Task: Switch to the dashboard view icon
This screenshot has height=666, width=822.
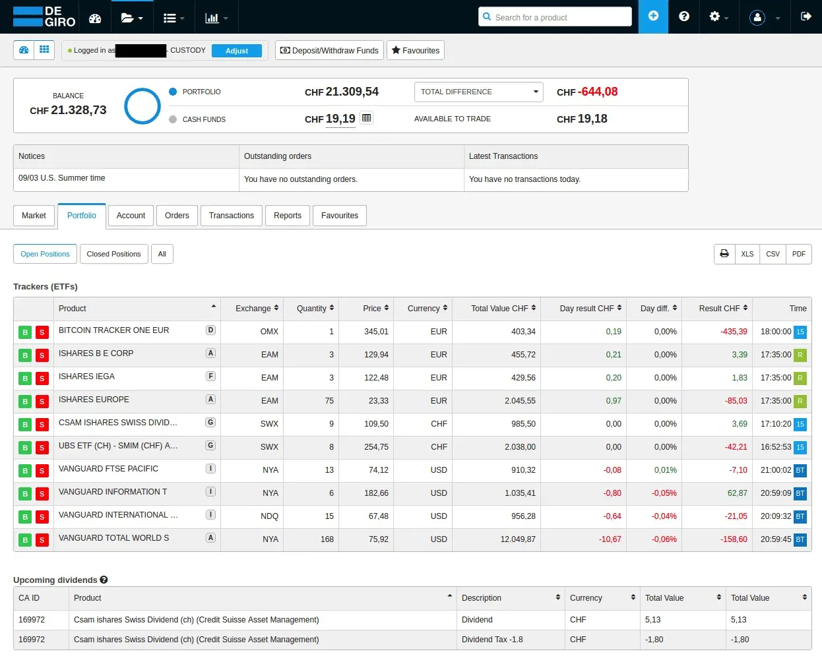Action: (24, 50)
